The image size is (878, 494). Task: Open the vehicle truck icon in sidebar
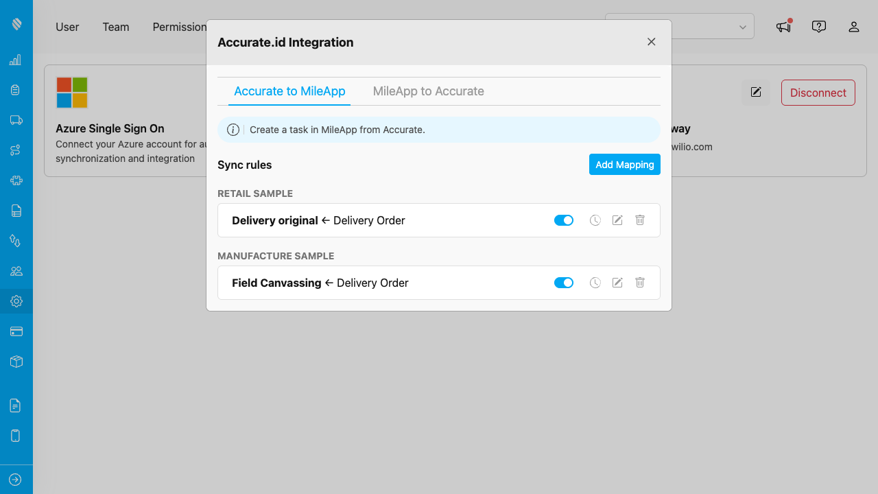16,120
